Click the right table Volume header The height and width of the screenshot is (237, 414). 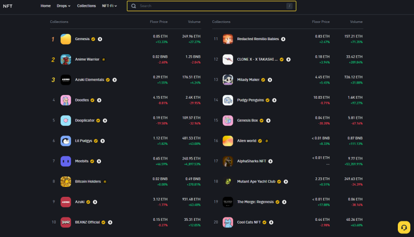pos(357,22)
